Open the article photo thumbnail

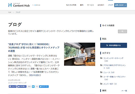(x=80, y=54)
